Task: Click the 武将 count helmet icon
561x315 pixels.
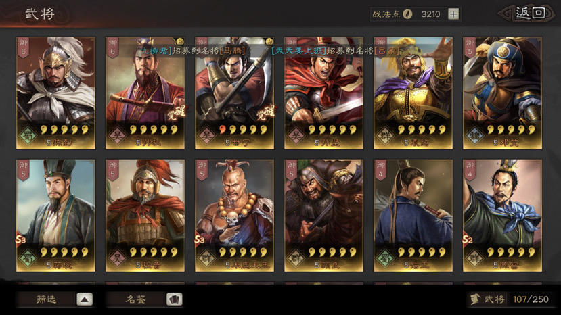Action: point(475,299)
